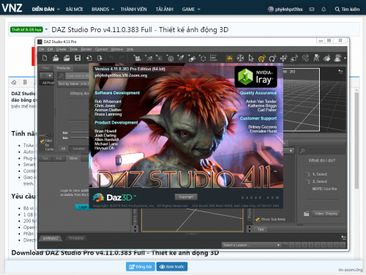Switch to the aniMate2 tab
This screenshot has width=366, height=275.
click(51, 238)
